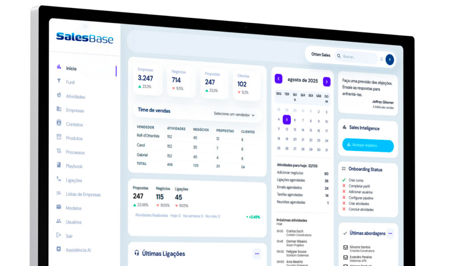Toggle the Completar perfil onboarding item
The width and height of the screenshot is (449, 266).
click(344, 186)
